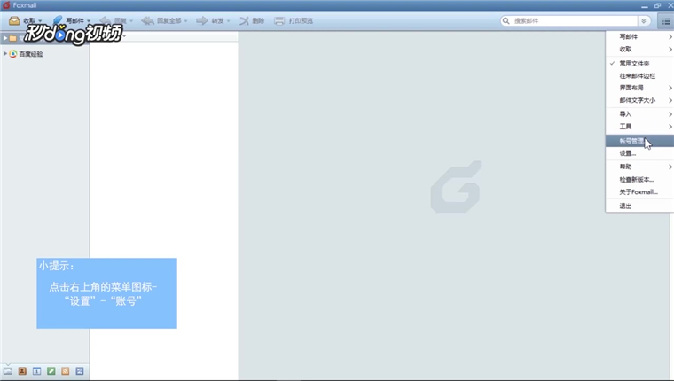Open 写邮件 submenu in dropdown menu
Viewport: 674px width, 381px height.
[x=639, y=36]
